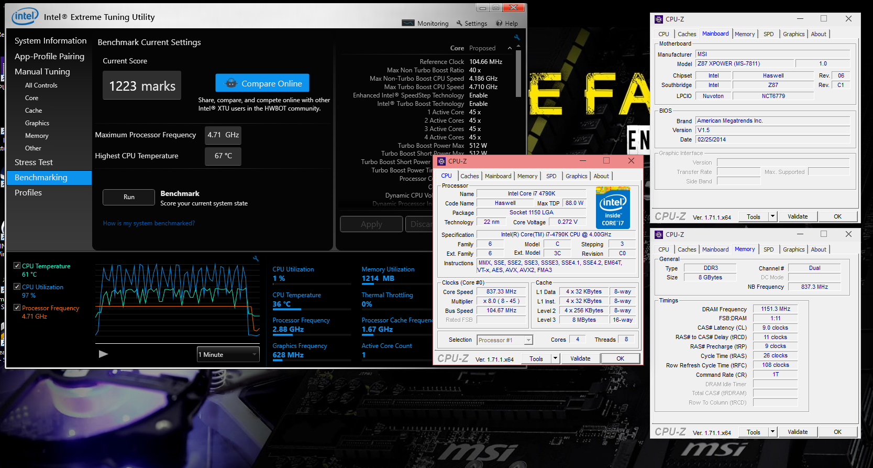Select Memory under Manual Tuning in XTU
Viewport: 873px width, 468px height.
pos(37,136)
